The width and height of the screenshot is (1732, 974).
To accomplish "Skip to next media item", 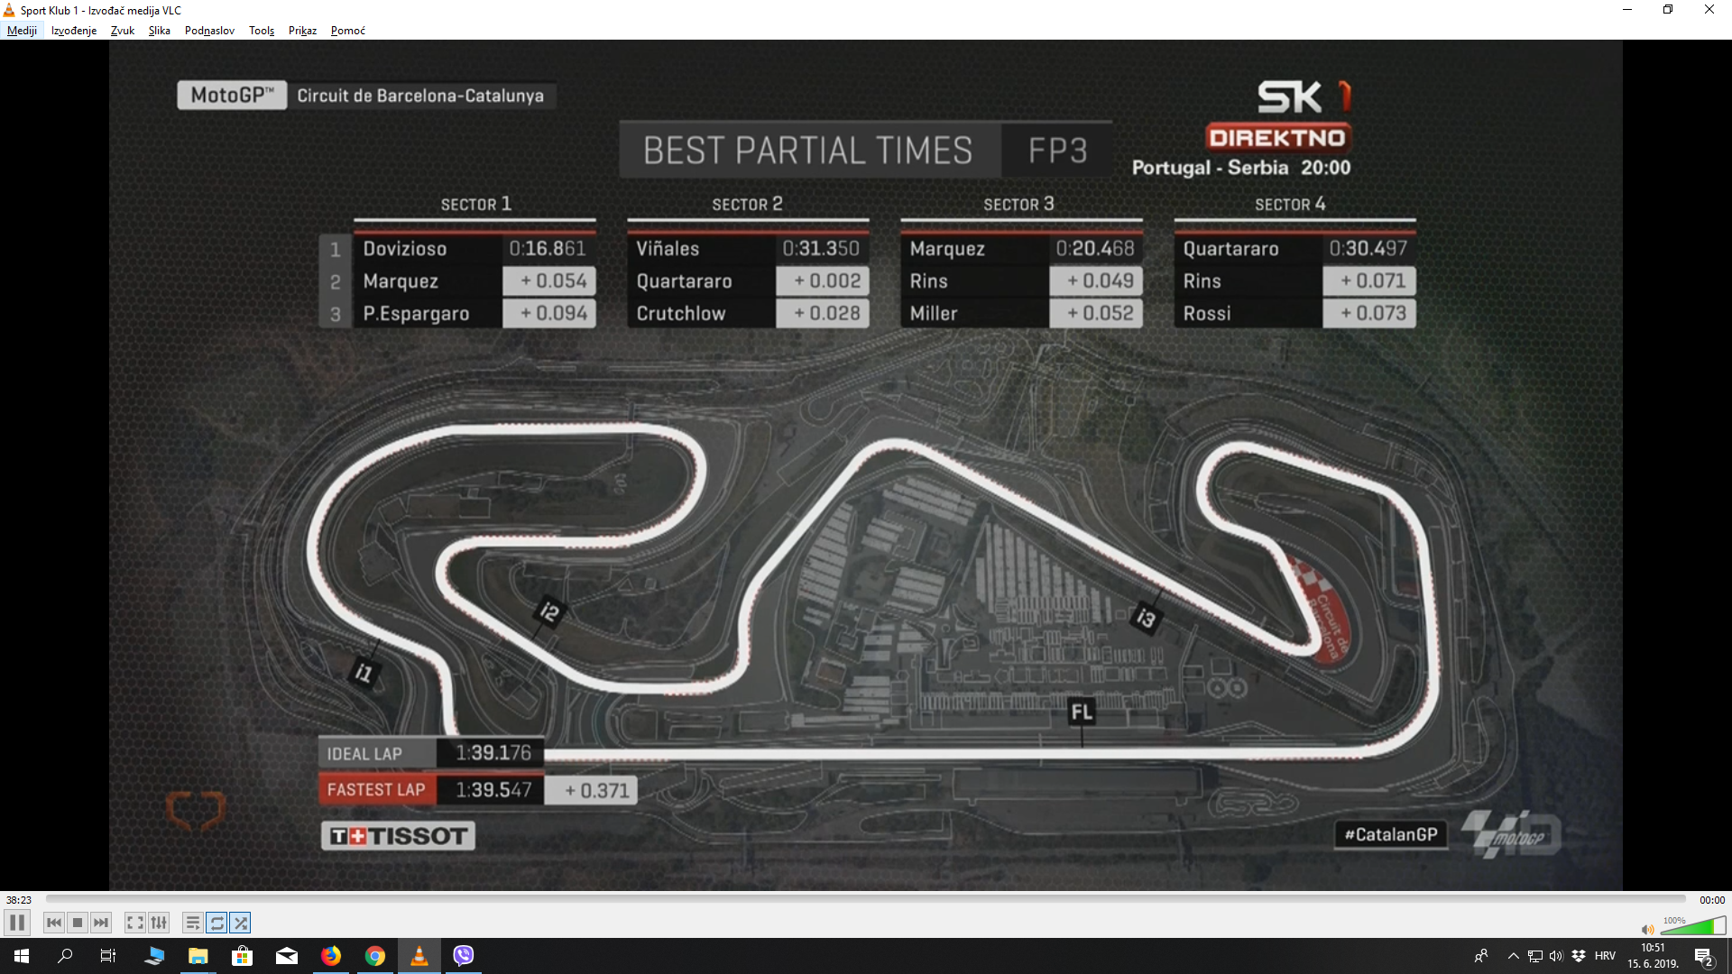I will click(101, 923).
